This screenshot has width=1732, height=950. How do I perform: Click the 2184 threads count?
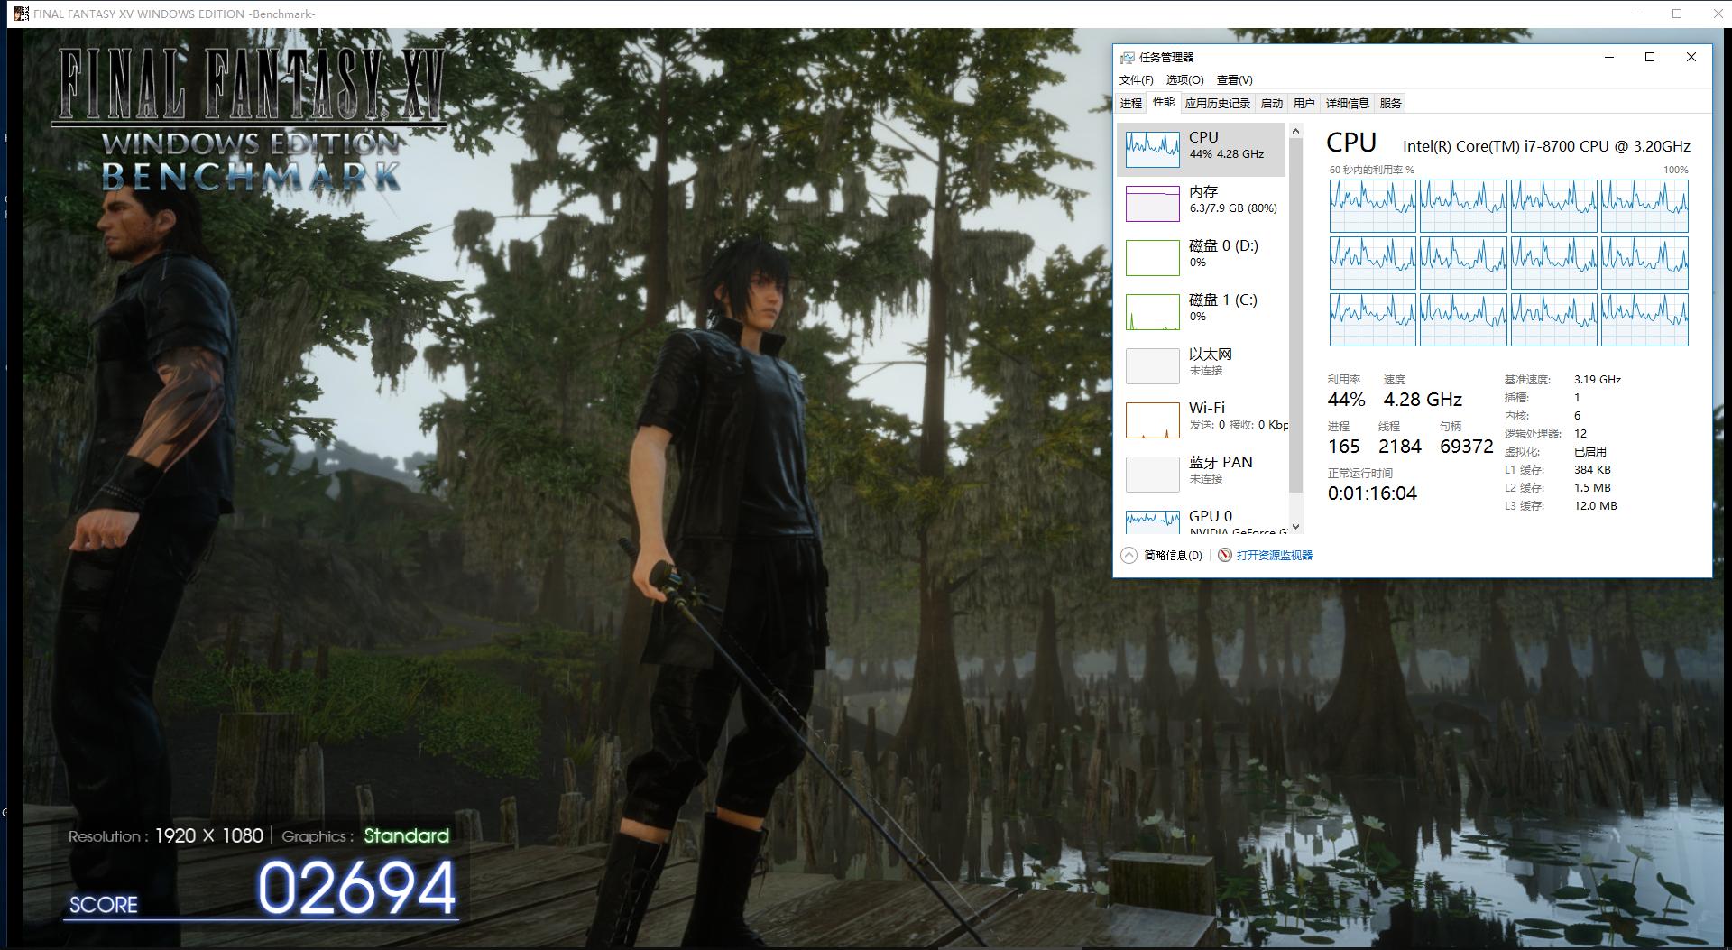coord(1399,447)
